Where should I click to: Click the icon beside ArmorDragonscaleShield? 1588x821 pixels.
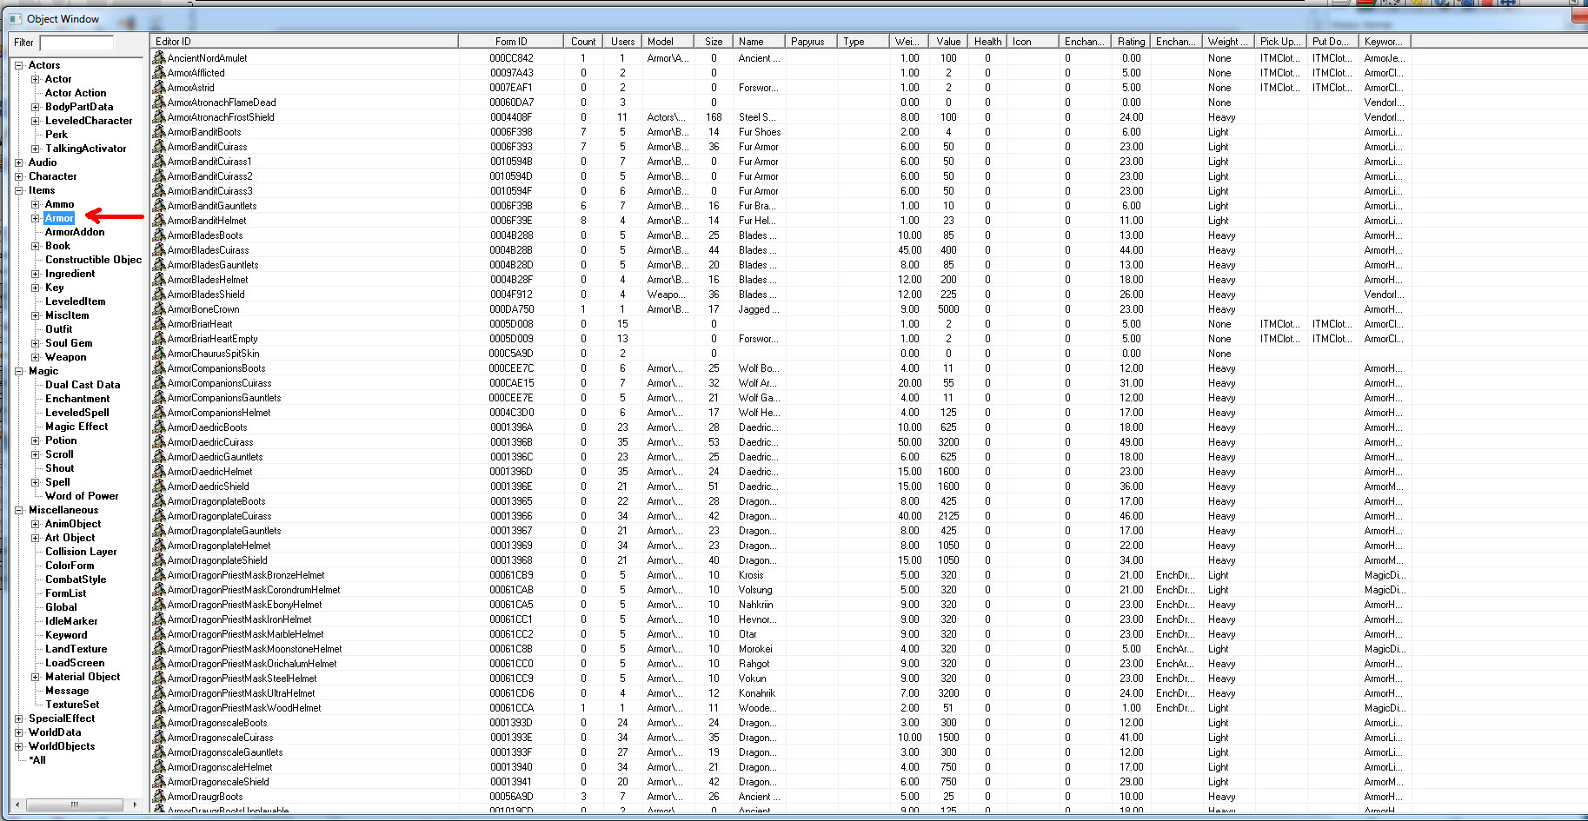[159, 782]
